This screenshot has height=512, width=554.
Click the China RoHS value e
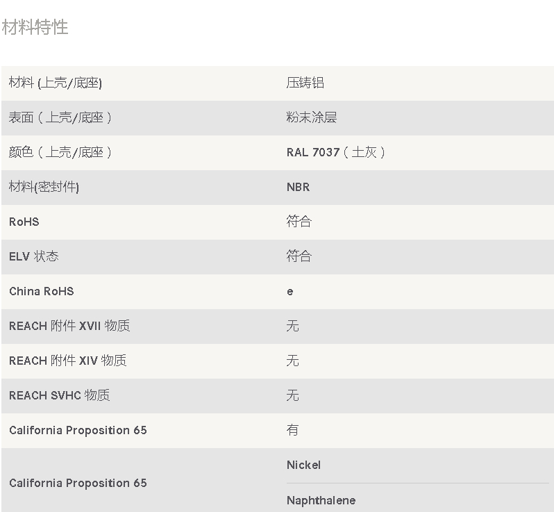pos(290,292)
